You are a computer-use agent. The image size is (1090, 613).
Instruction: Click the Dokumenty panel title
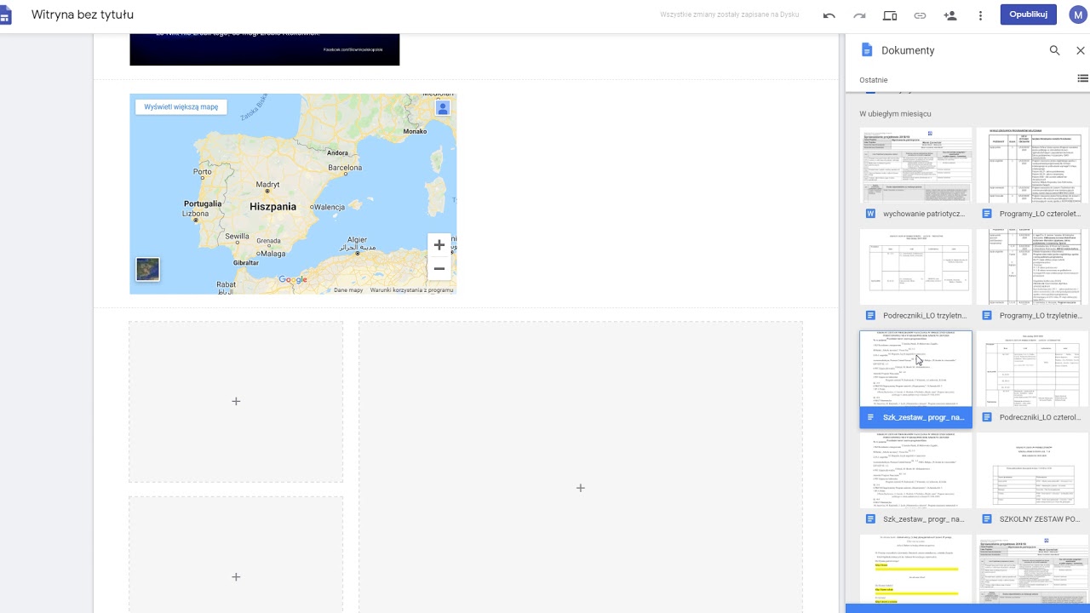tap(908, 50)
